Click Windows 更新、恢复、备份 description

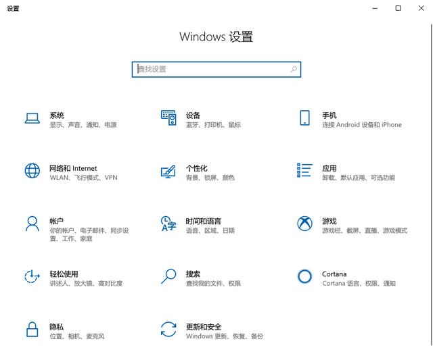coord(225,336)
